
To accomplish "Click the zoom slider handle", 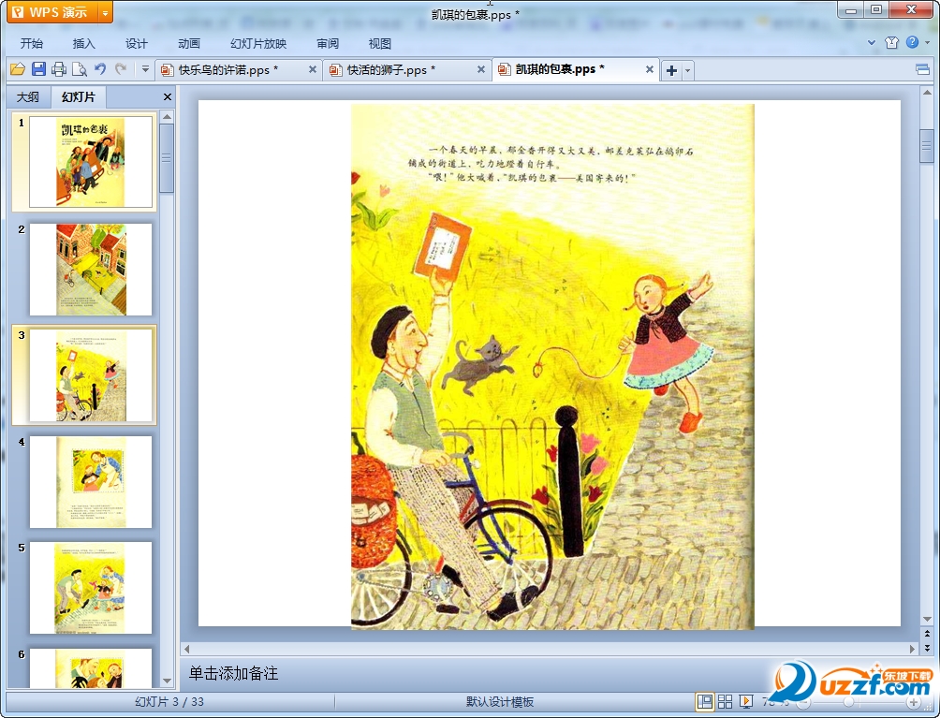I will (x=848, y=702).
